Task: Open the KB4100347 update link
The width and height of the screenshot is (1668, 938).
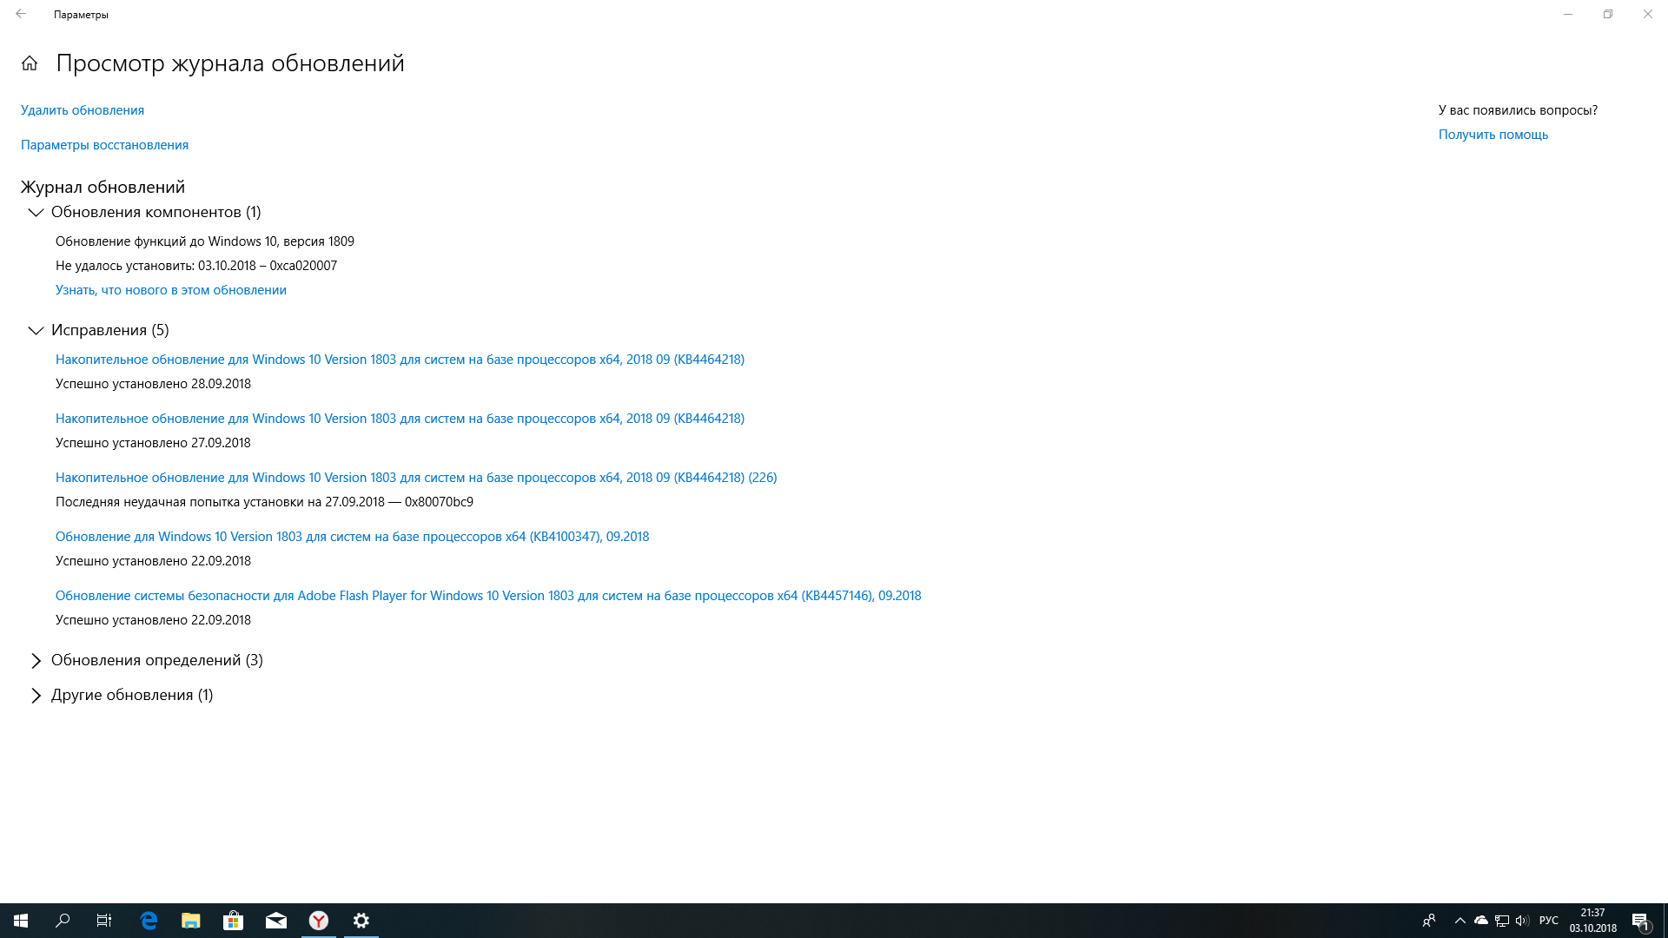Action: 352,537
